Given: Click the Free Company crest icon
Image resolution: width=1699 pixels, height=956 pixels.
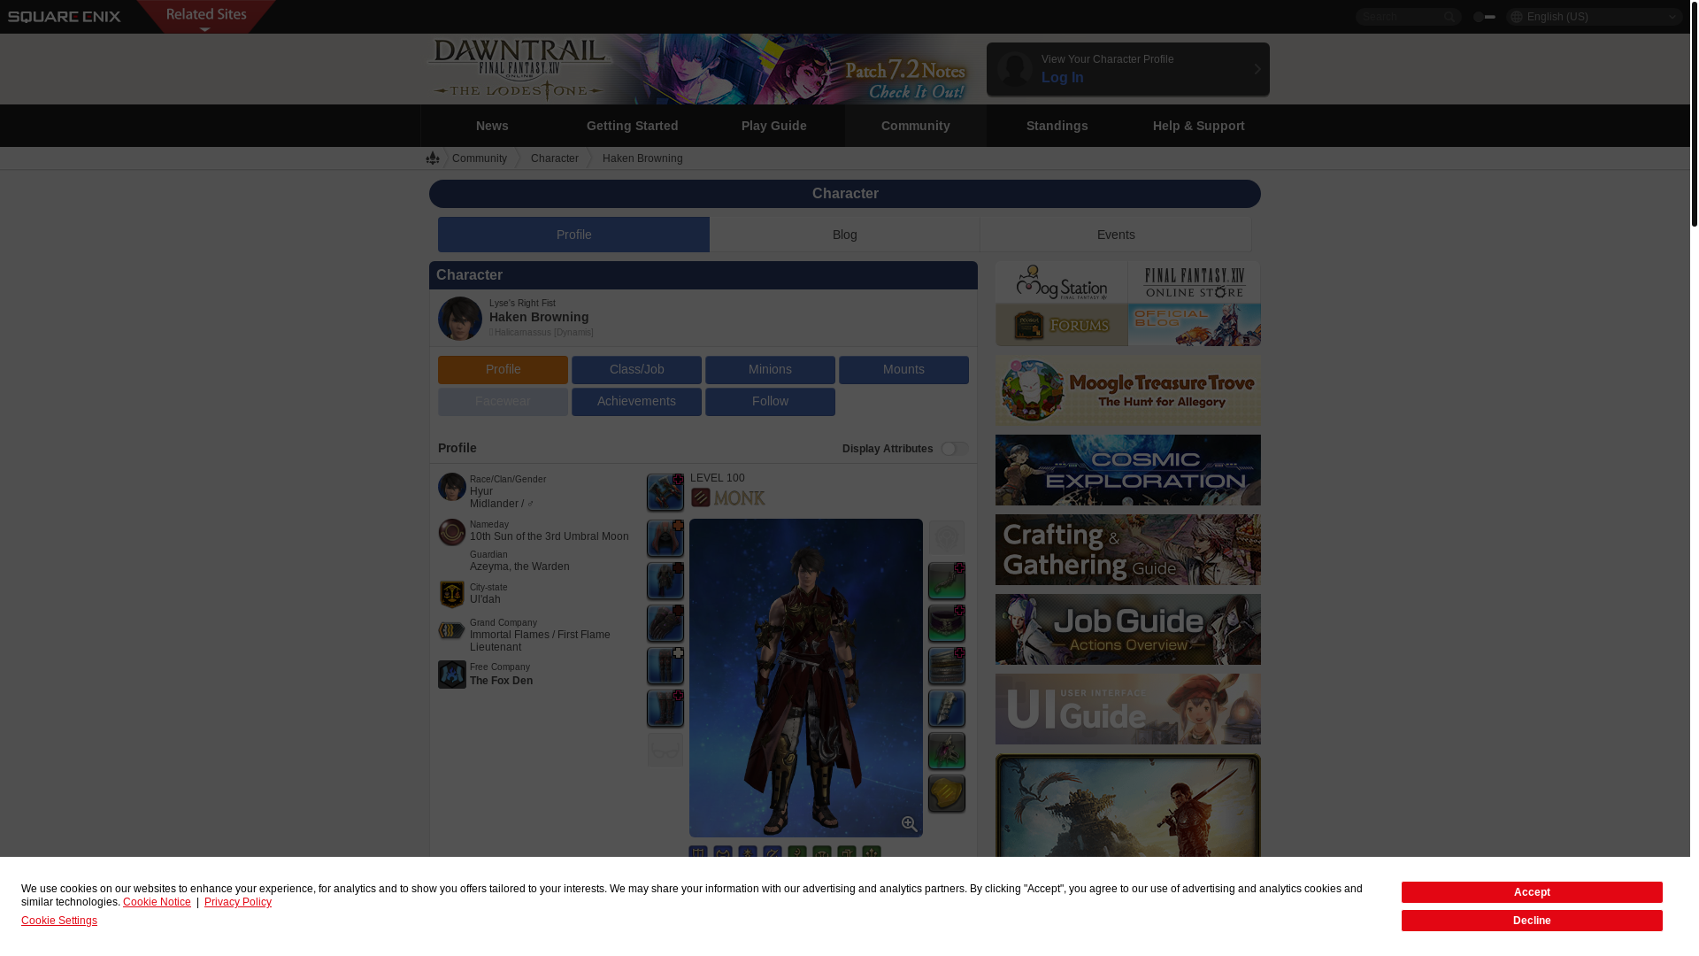Looking at the screenshot, I should (x=452, y=675).
